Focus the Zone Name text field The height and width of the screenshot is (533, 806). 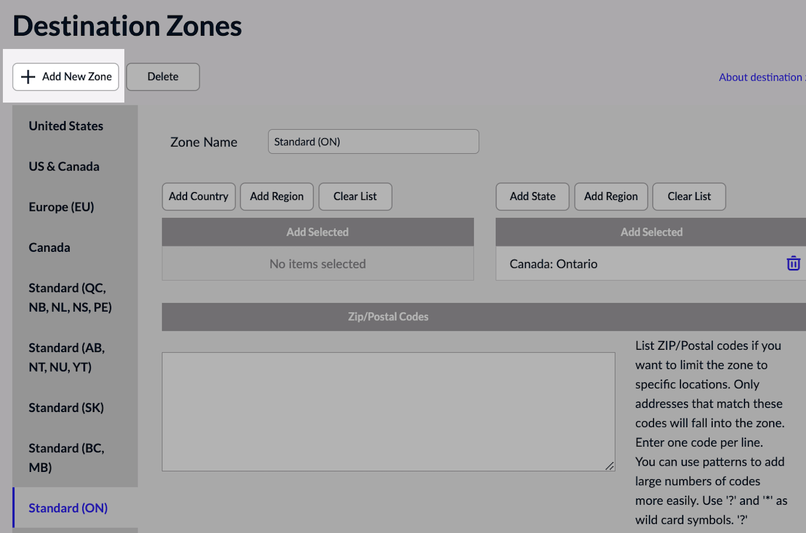[373, 142]
